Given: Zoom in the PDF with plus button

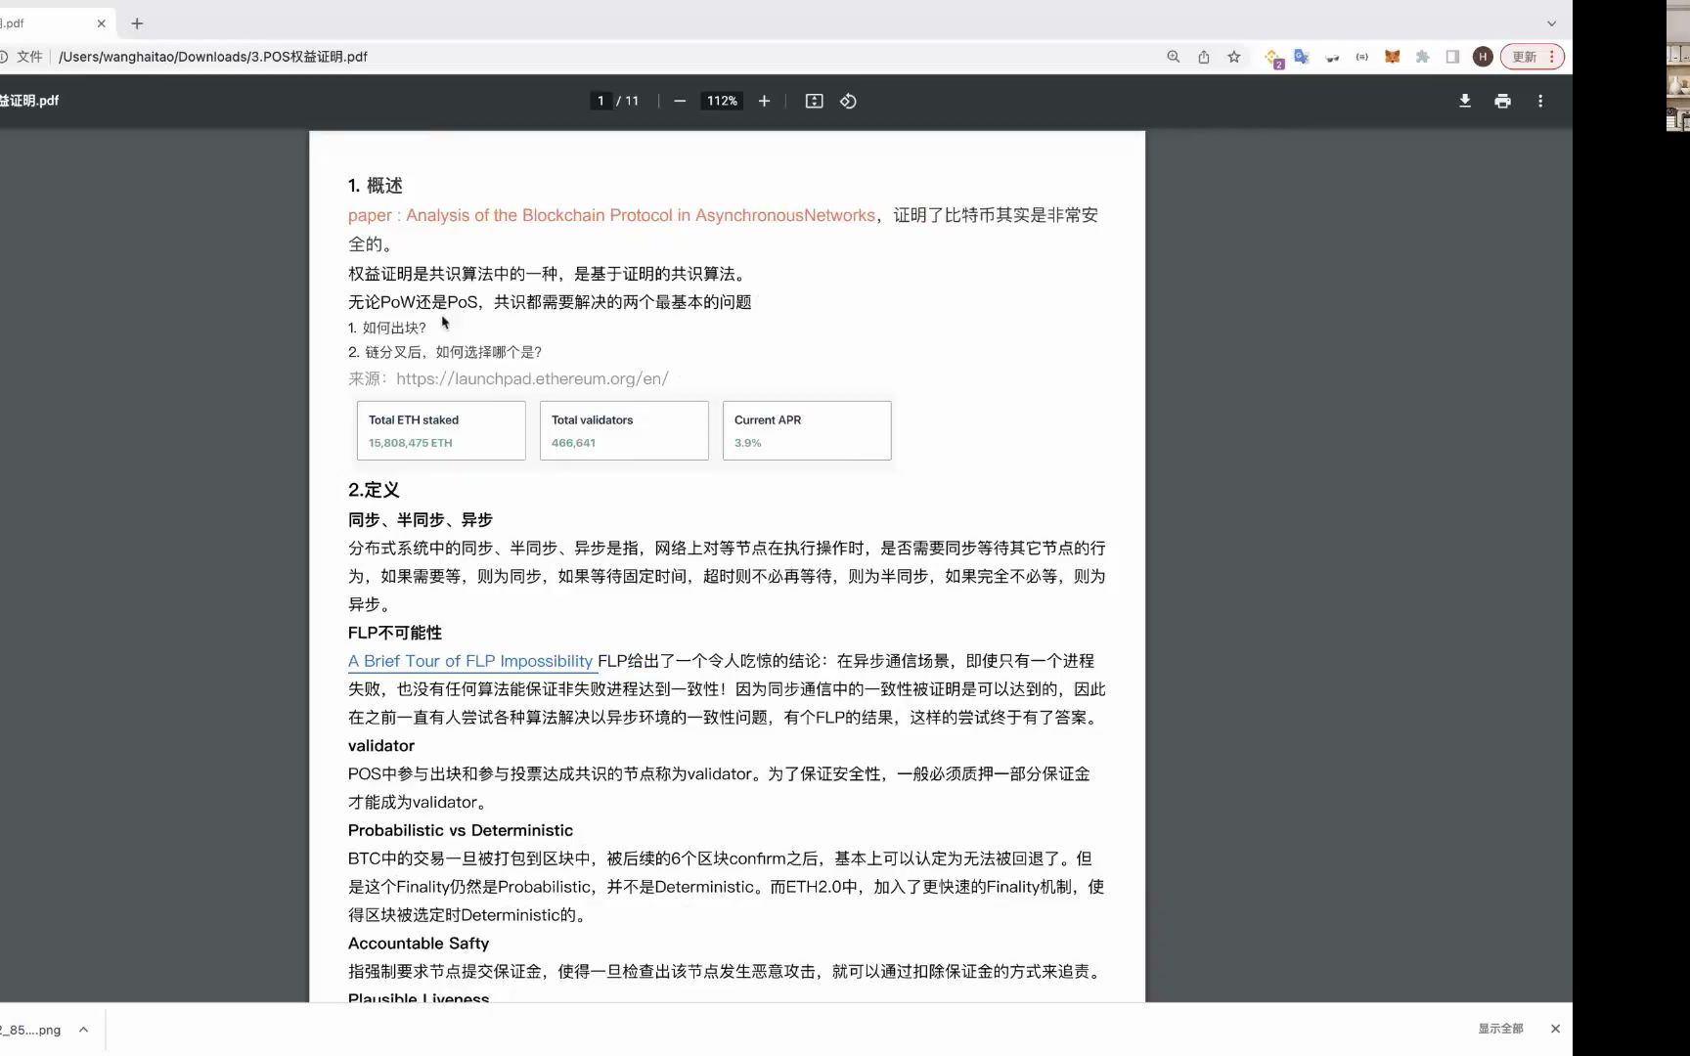Looking at the screenshot, I should click(x=764, y=101).
